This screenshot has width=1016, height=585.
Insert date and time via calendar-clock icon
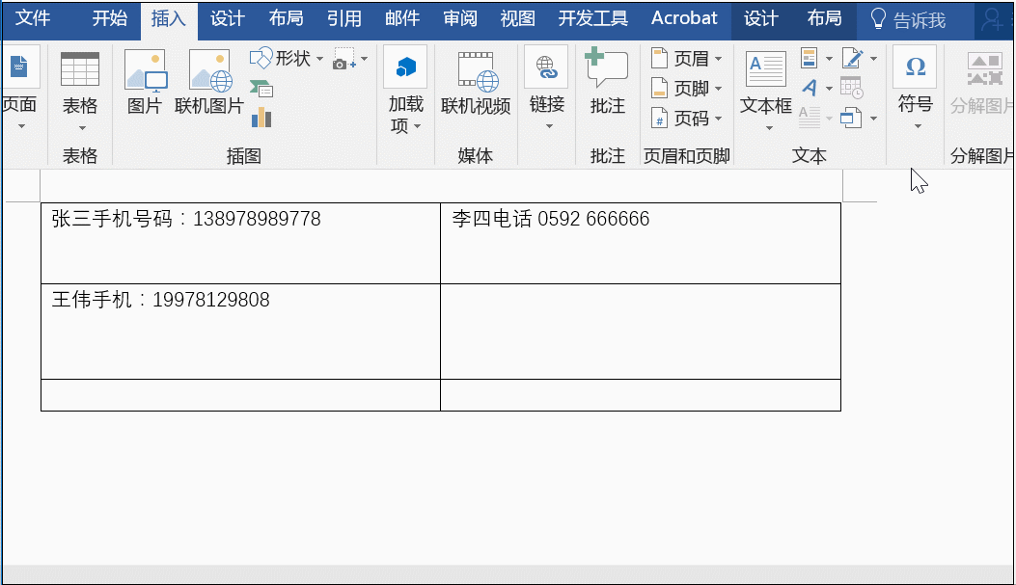(851, 88)
